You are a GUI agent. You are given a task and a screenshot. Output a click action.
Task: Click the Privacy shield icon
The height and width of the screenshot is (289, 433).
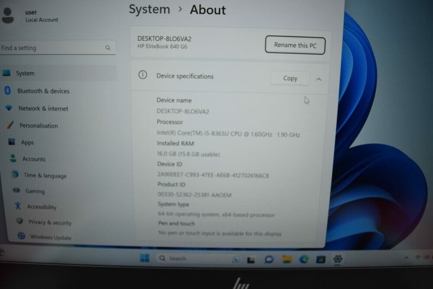[19, 221]
